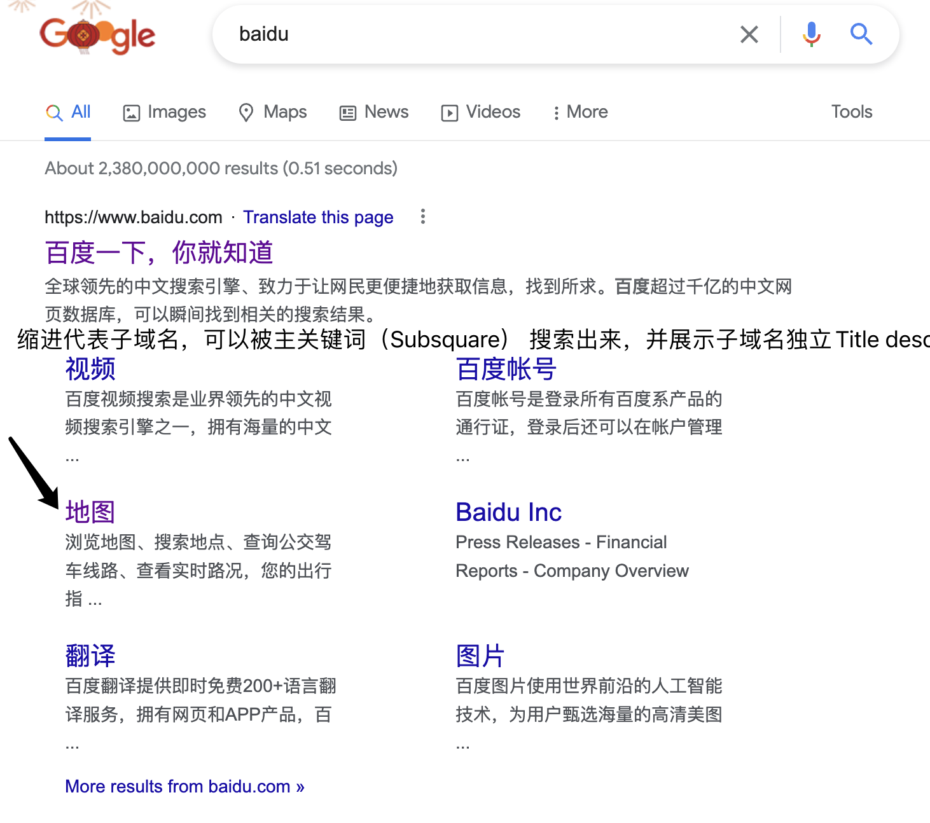Open the 百度一下，你就知道 result title
The height and width of the screenshot is (823, 930).
click(x=158, y=252)
